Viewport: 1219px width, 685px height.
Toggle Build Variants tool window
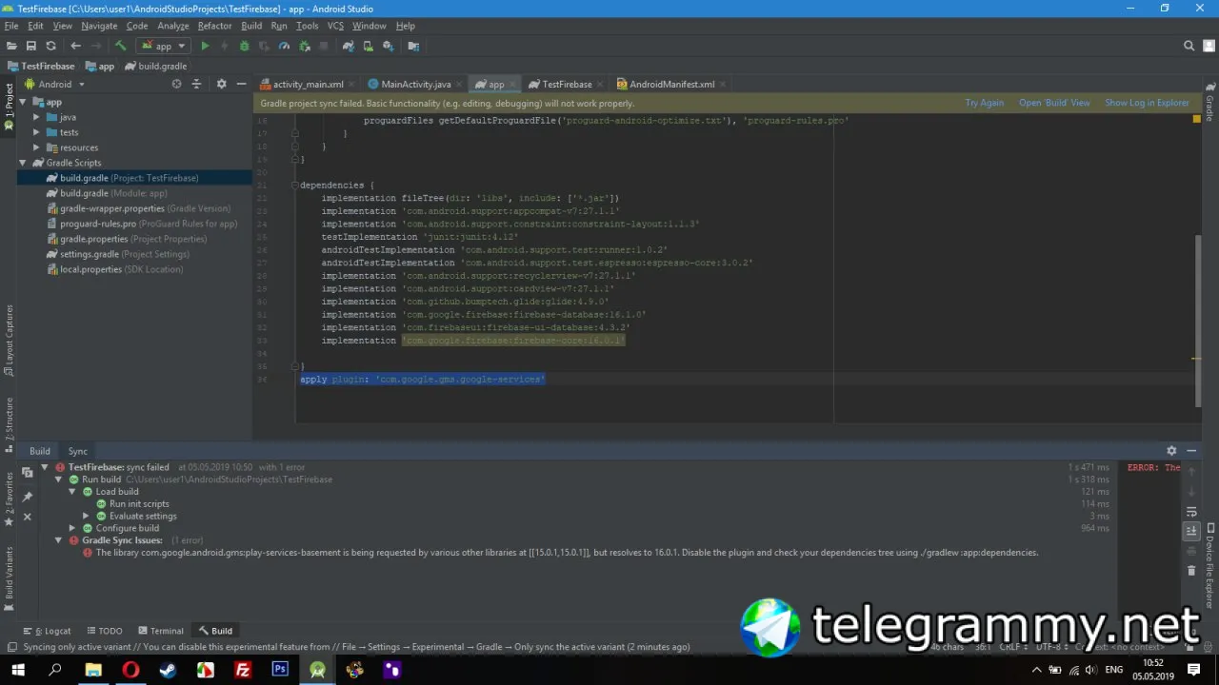pyautogui.click(x=9, y=578)
